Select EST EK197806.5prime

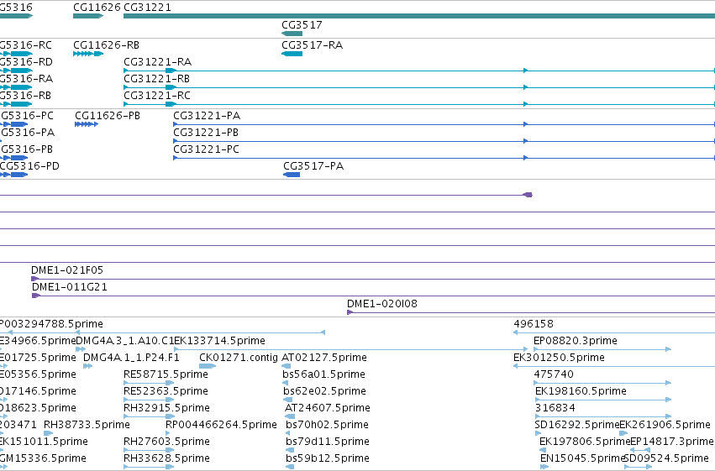coord(585,442)
